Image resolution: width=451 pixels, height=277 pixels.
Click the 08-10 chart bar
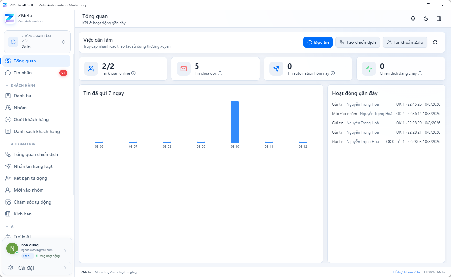(x=235, y=122)
